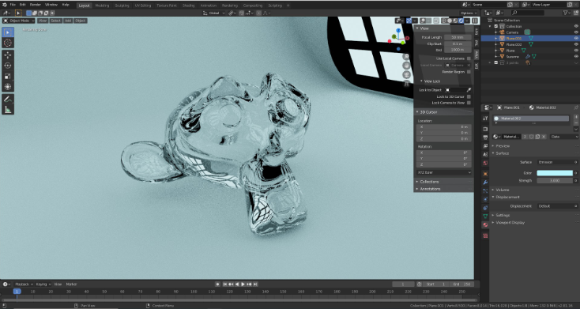Select the Scale tool
Screen dimensions: 580x309
(8, 76)
